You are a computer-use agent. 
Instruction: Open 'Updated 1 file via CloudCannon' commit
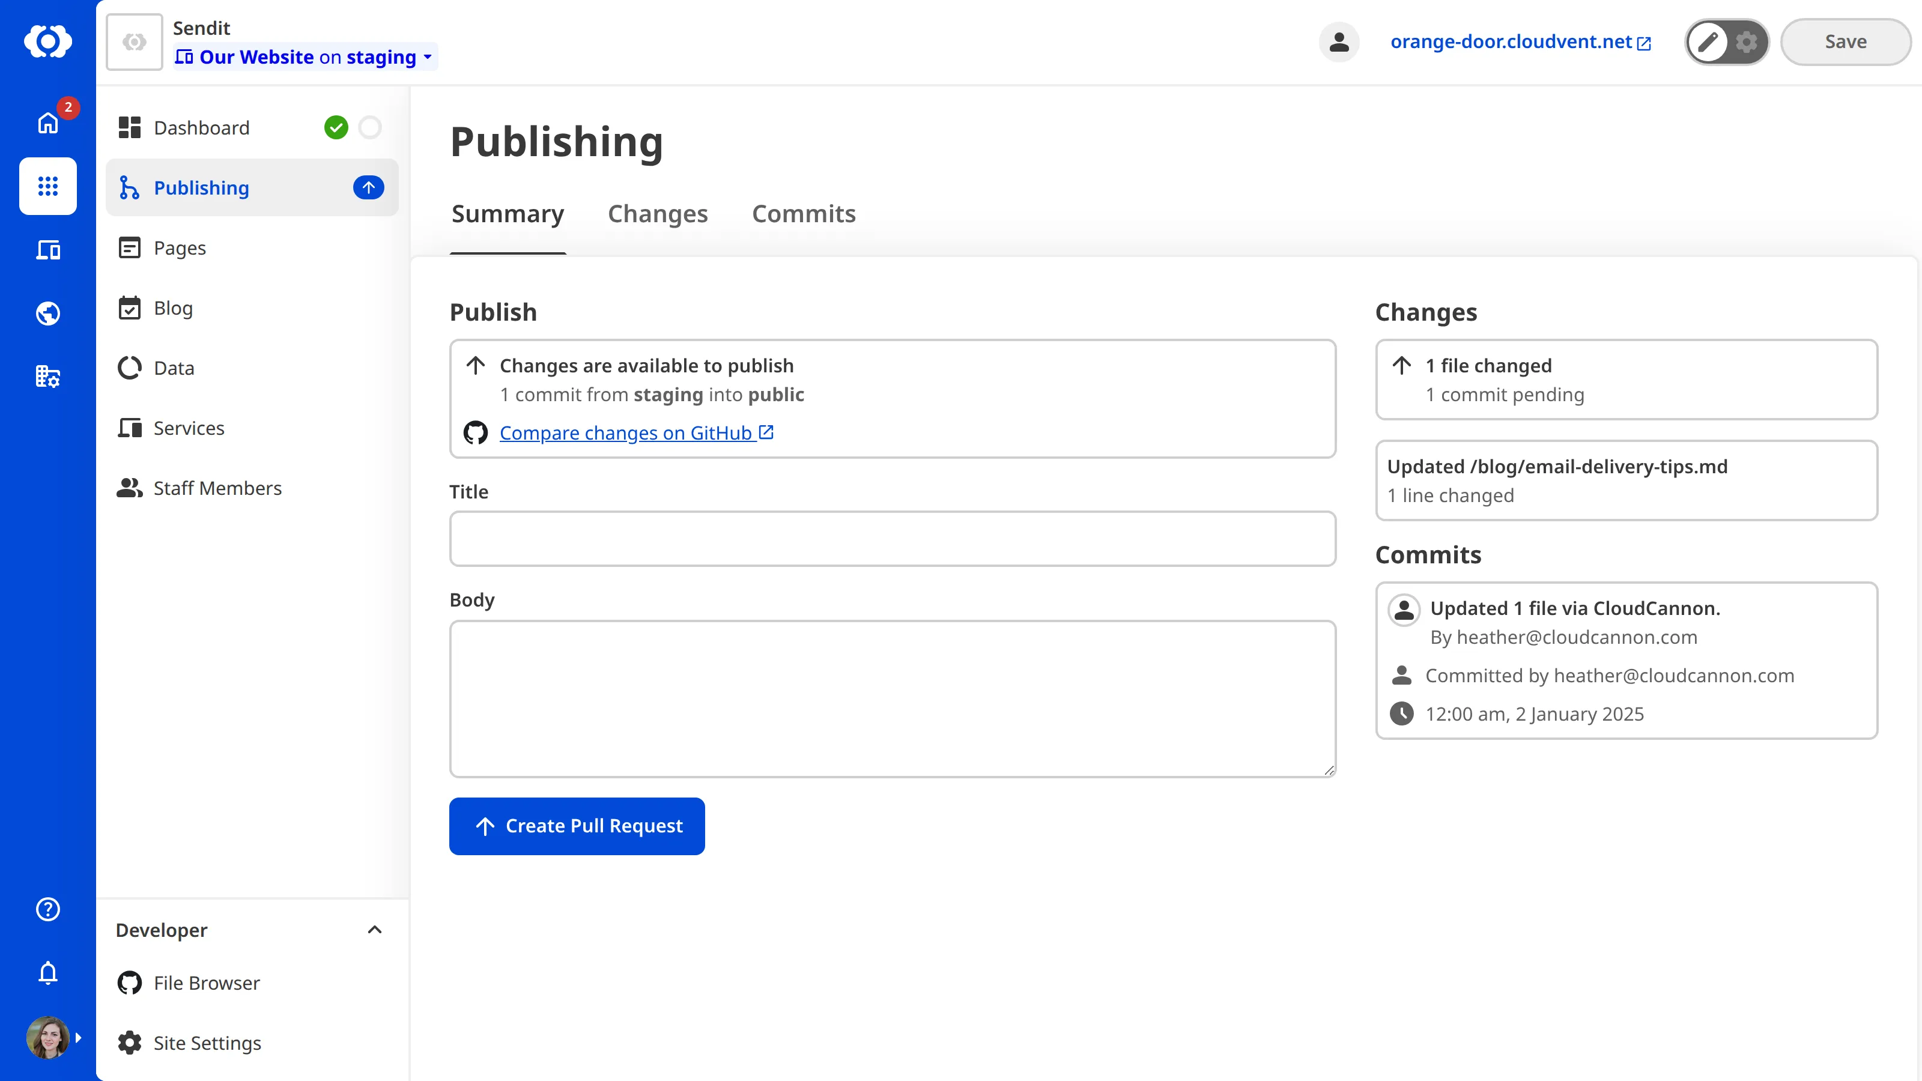1626,661
